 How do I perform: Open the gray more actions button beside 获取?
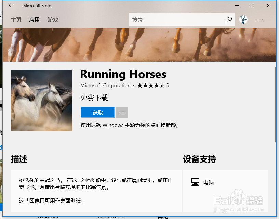(122, 112)
